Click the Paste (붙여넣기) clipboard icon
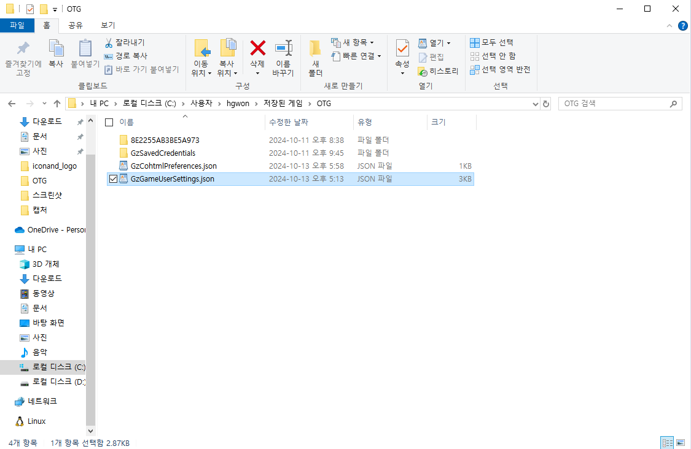 click(85, 49)
